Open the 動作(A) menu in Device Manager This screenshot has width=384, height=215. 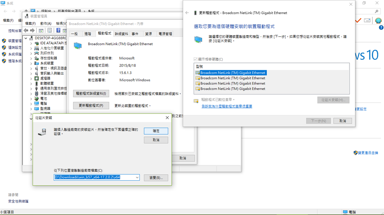coord(46,24)
